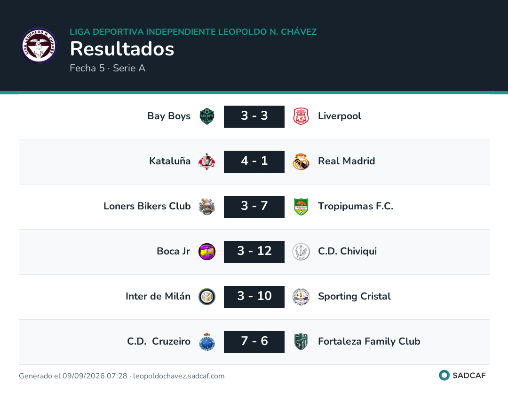Click the Fortaleza Family Club shield
This screenshot has height=400, width=508.
[x=301, y=342]
